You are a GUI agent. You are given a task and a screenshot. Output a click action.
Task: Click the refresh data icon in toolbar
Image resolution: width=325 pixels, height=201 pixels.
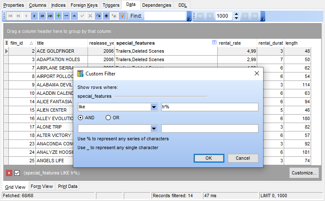coord(98,16)
